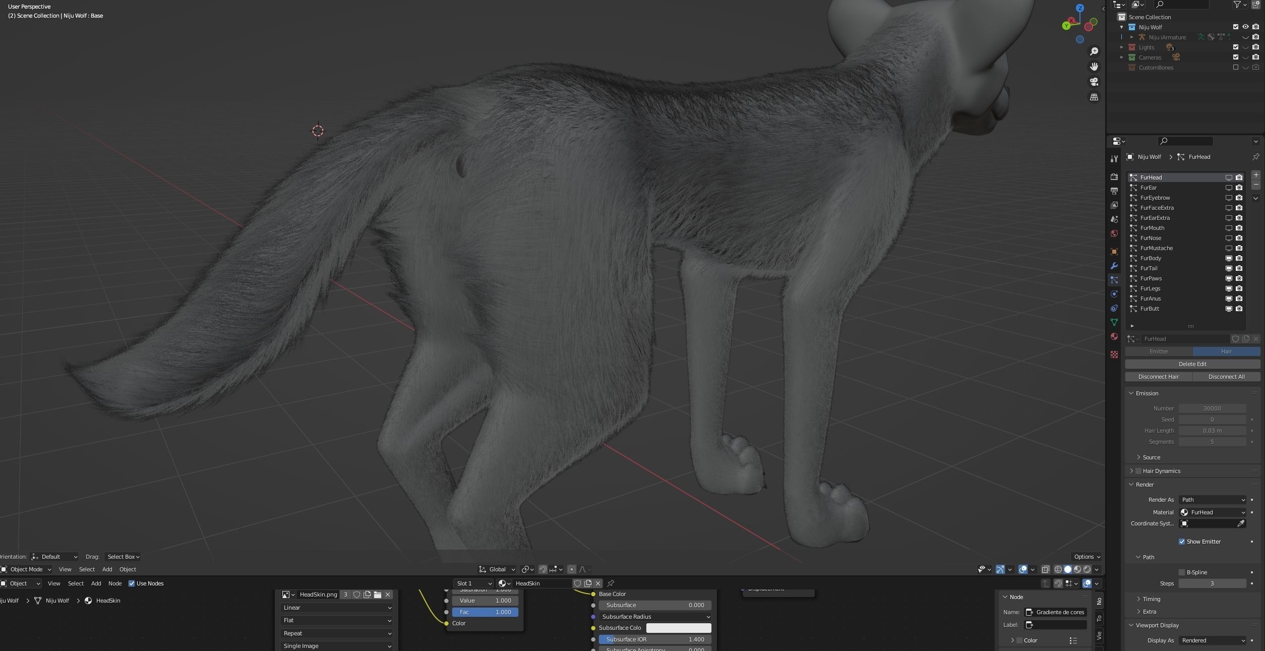Open the Object Constraints properties tab
The height and width of the screenshot is (651, 1265).
point(1114,308)
